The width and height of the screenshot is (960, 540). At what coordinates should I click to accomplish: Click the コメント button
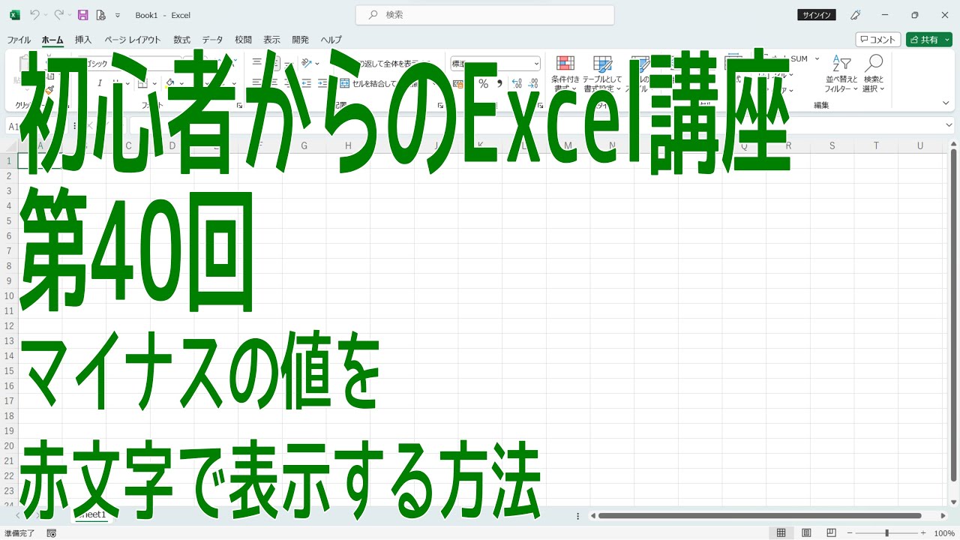pos(878,40)
